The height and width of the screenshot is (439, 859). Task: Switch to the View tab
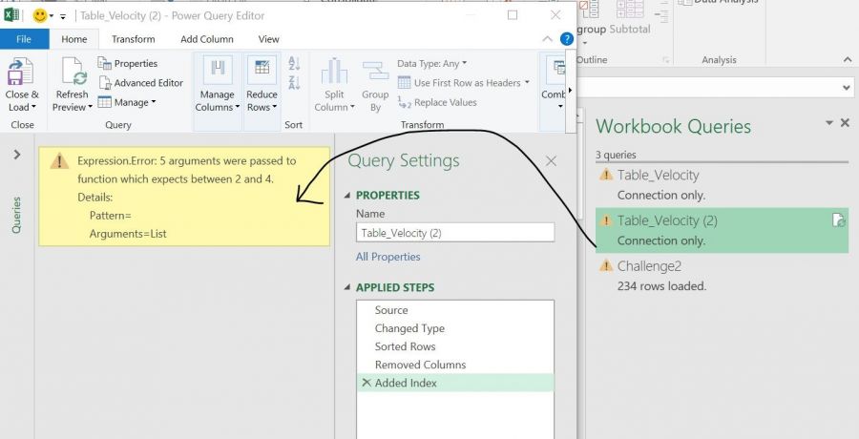268,39
